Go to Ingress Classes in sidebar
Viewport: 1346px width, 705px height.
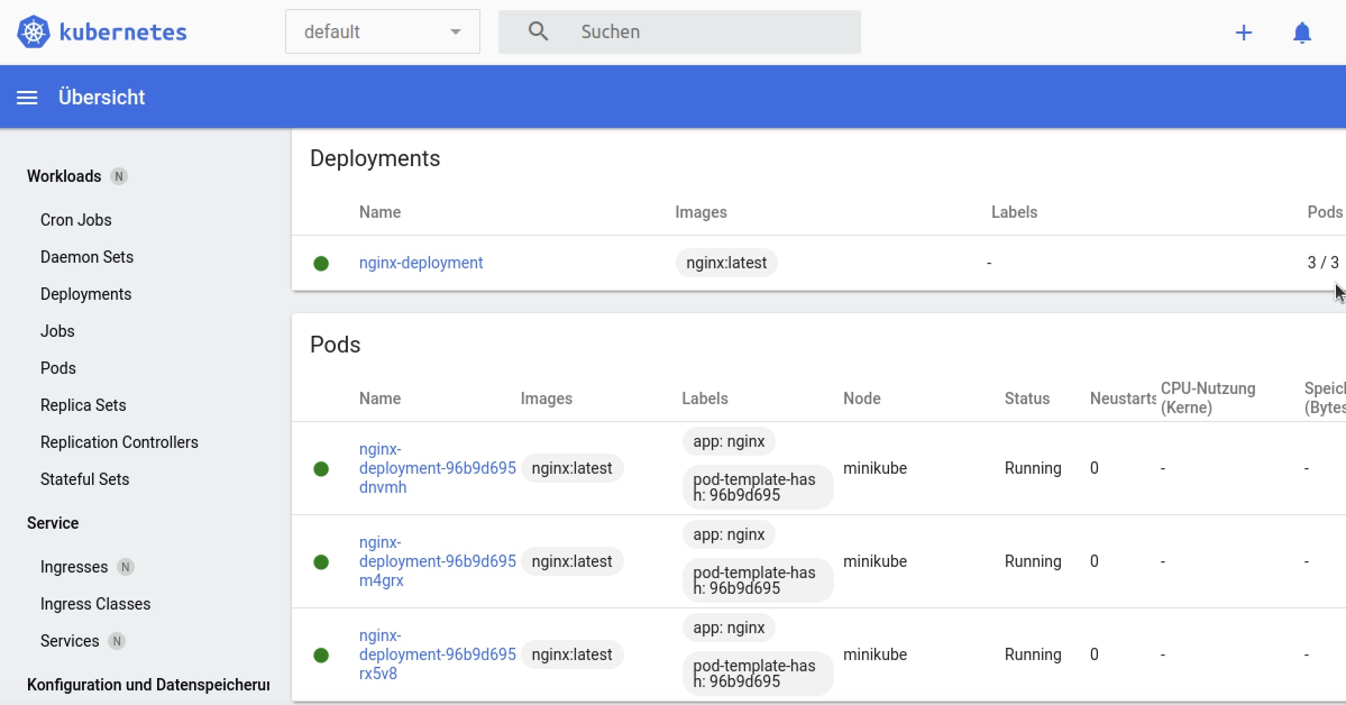(x=95, y=604)
